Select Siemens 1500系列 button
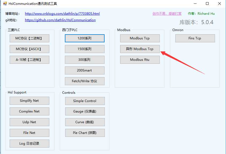This screenshot has width=226, height=154. coord(85,49)
